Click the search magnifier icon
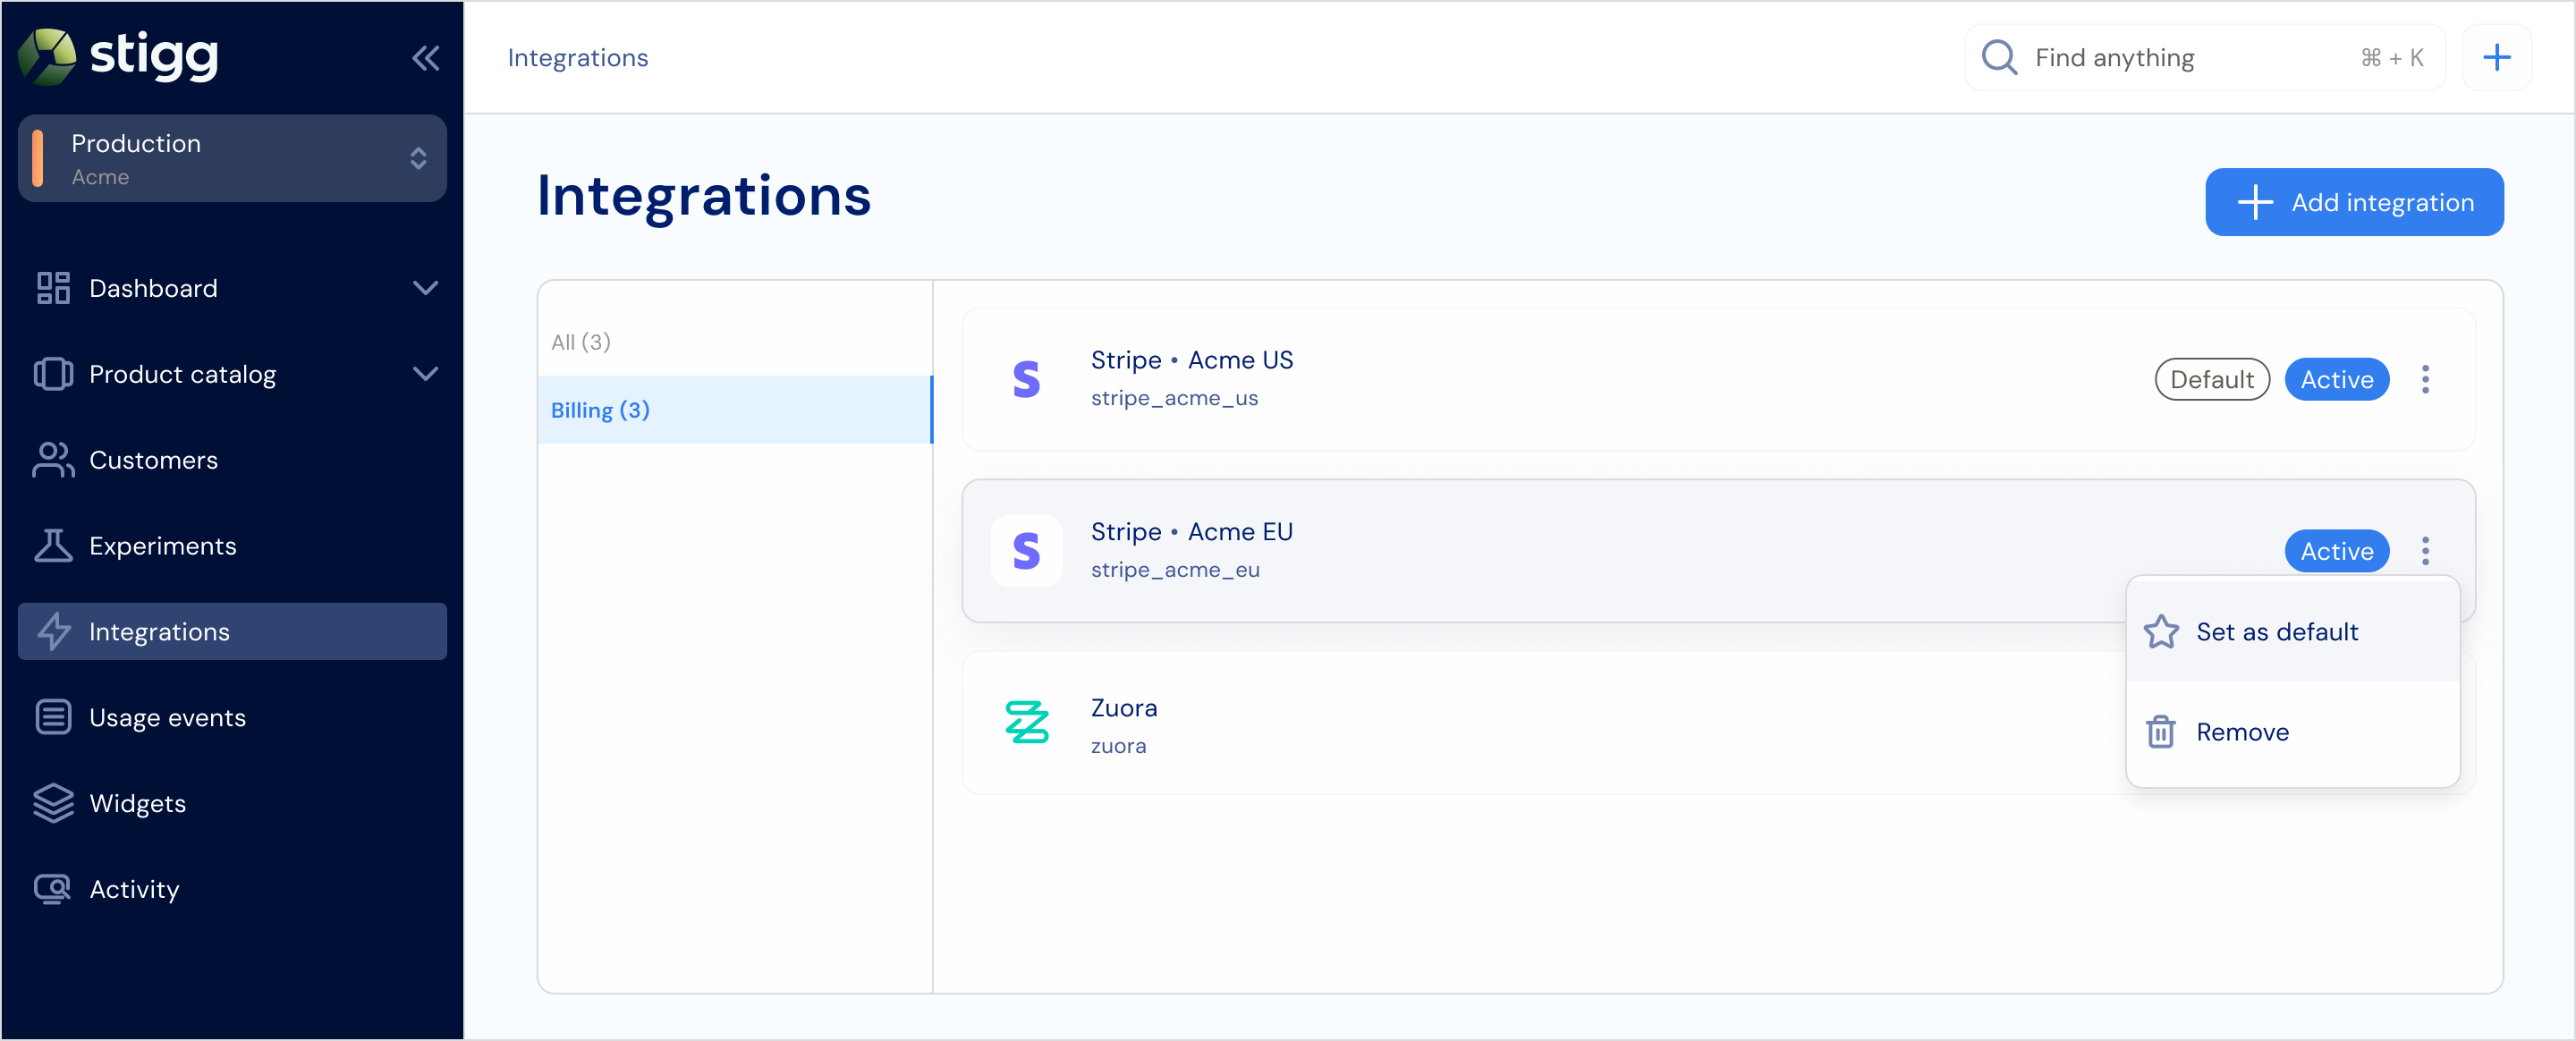This screenshot has height=1041, width=2576. pyautogui.click(x=1999, y=58)
